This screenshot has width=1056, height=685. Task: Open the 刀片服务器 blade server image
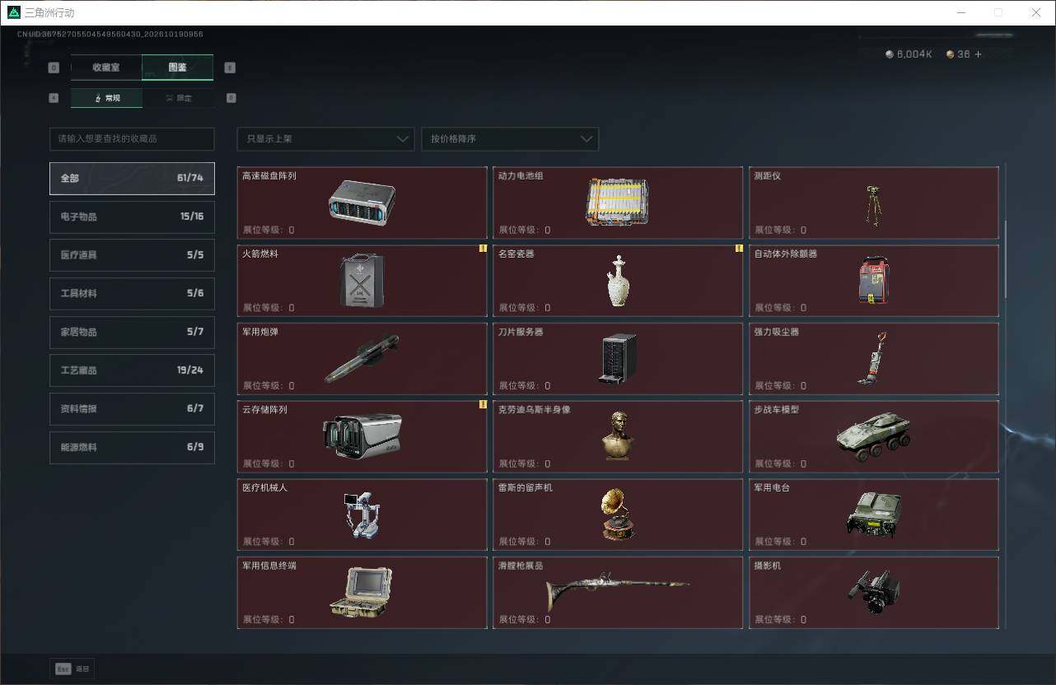coord(618,358)
